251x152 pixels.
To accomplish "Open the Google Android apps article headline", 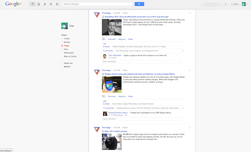I will [x=140, y=74].
